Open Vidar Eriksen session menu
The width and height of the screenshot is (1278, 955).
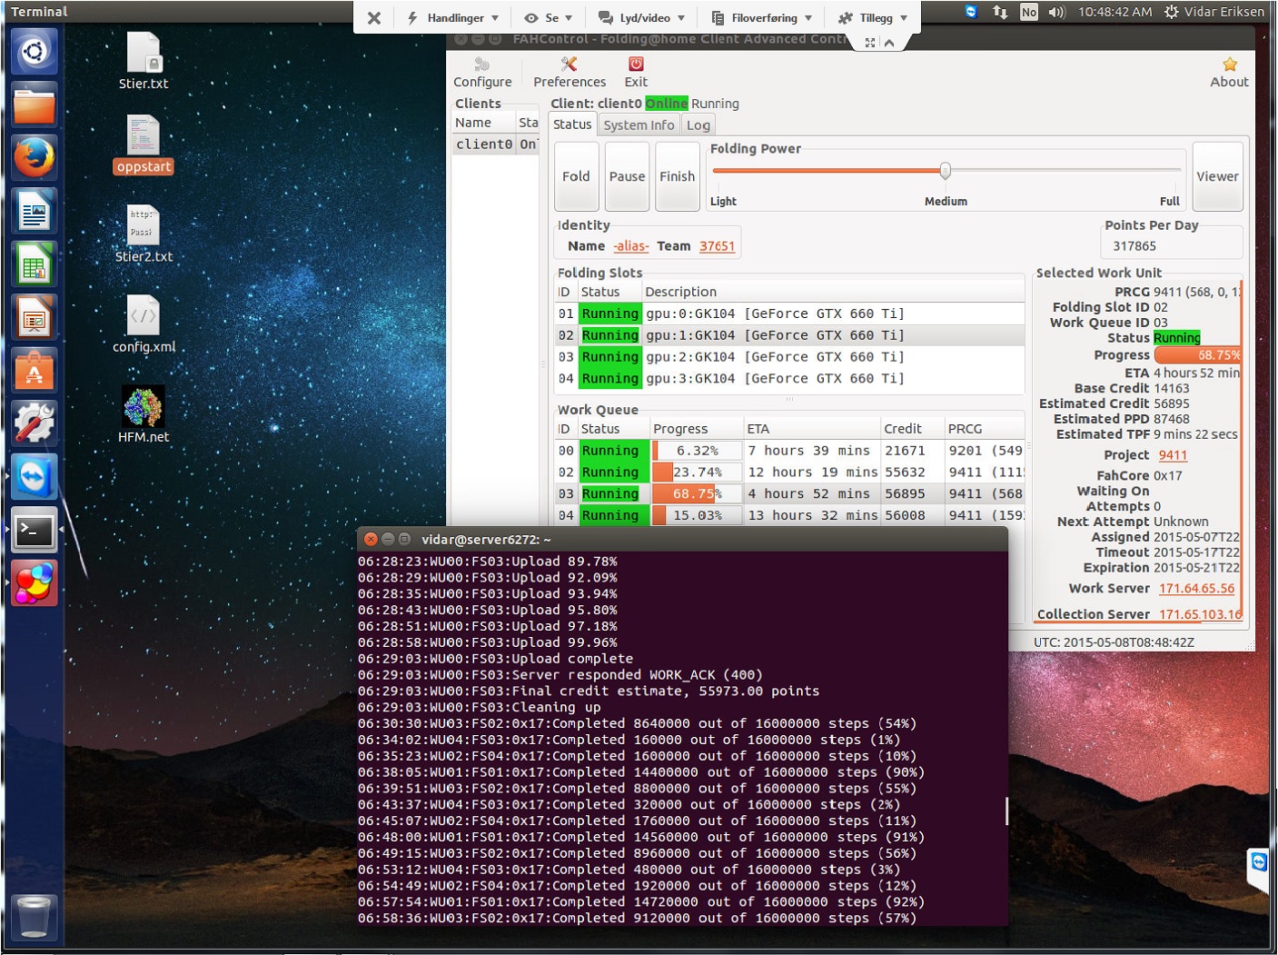1214,12
